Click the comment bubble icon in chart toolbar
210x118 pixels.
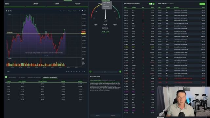[82, 11]
